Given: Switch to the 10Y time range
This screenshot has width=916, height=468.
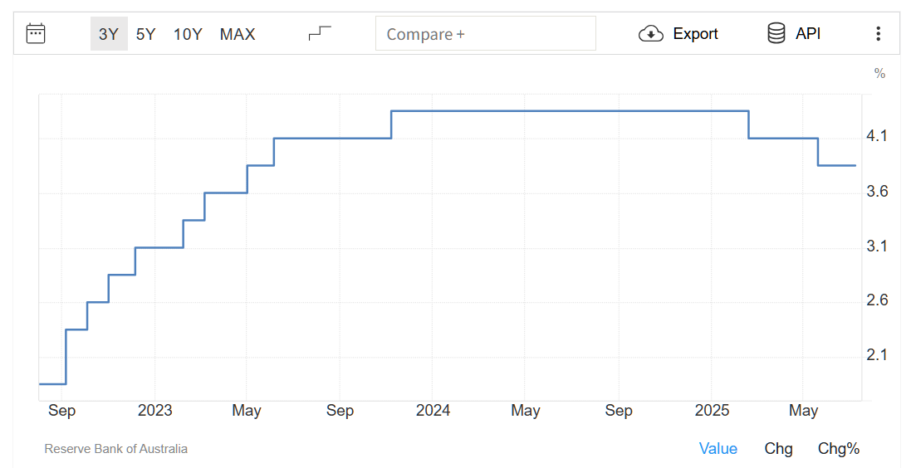Looking at the screenshot, I should click(188, 34).
